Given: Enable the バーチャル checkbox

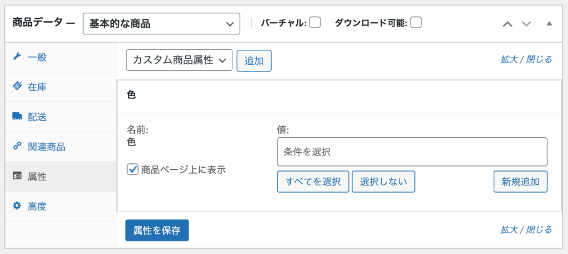Looking at the screenshot, I should (315, 23).
